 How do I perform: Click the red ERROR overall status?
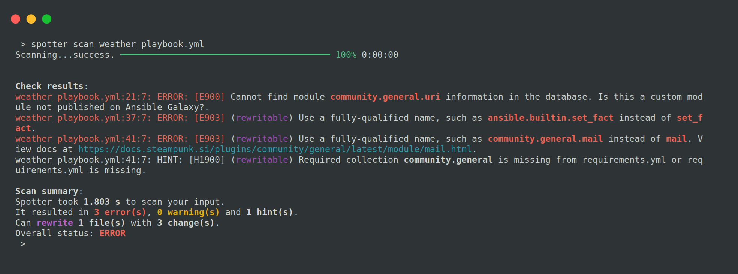[x=112, y=234]
